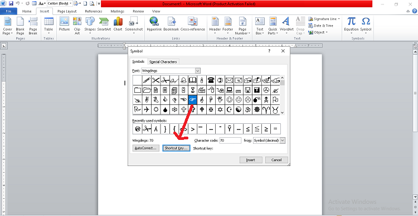Viewport: 418px width, 216px height.
Task: Minimize the ribbon caret icon
Action: pyautogui.click(x=408, y=11)
